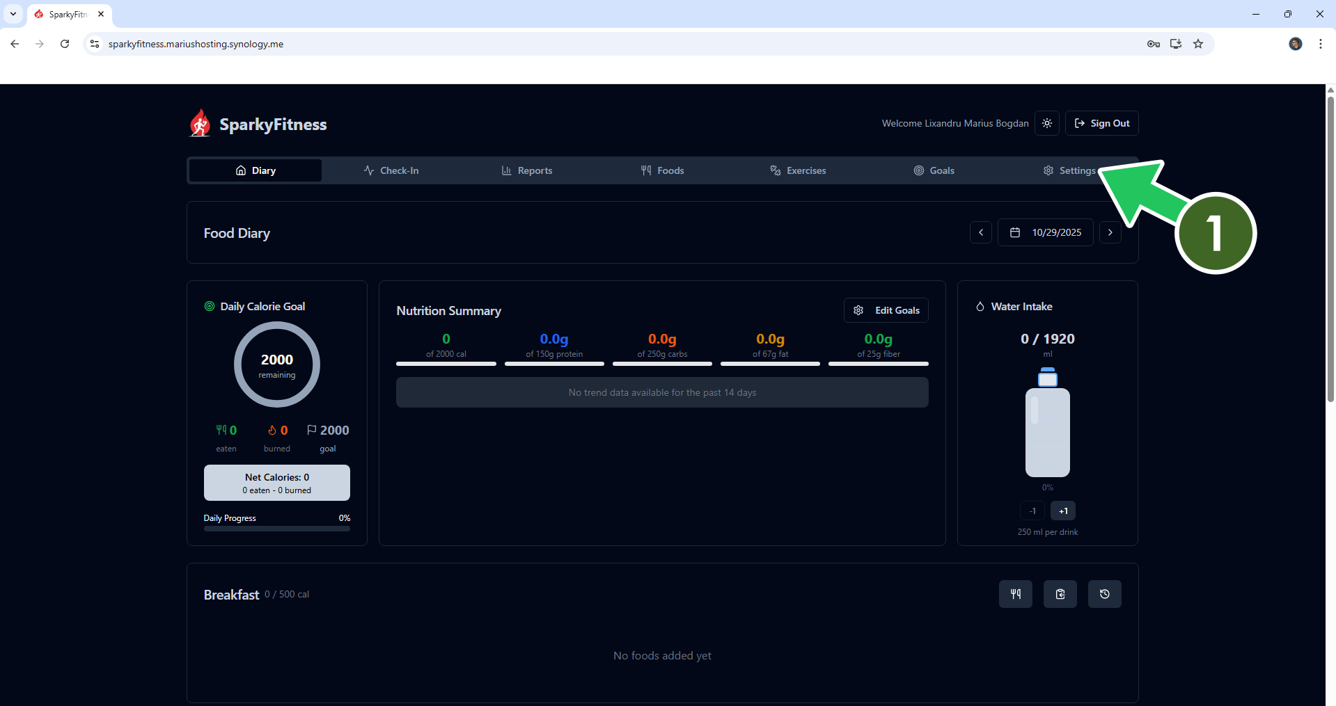Open Edit Goals in Nutrition Summary
1336x706 pixels.
886,310
